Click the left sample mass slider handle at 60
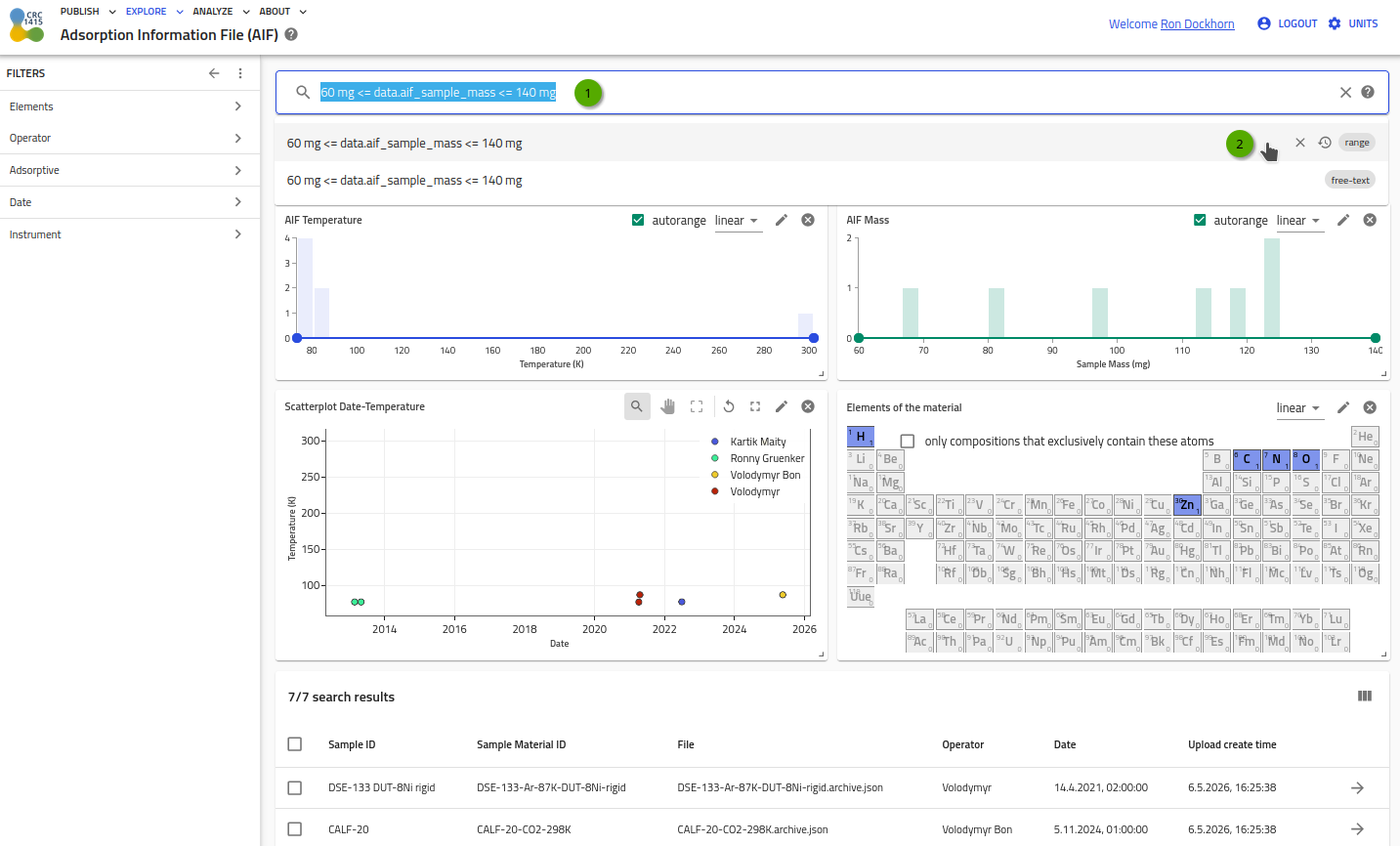The image size is (1400, 846). coord(859,338)
